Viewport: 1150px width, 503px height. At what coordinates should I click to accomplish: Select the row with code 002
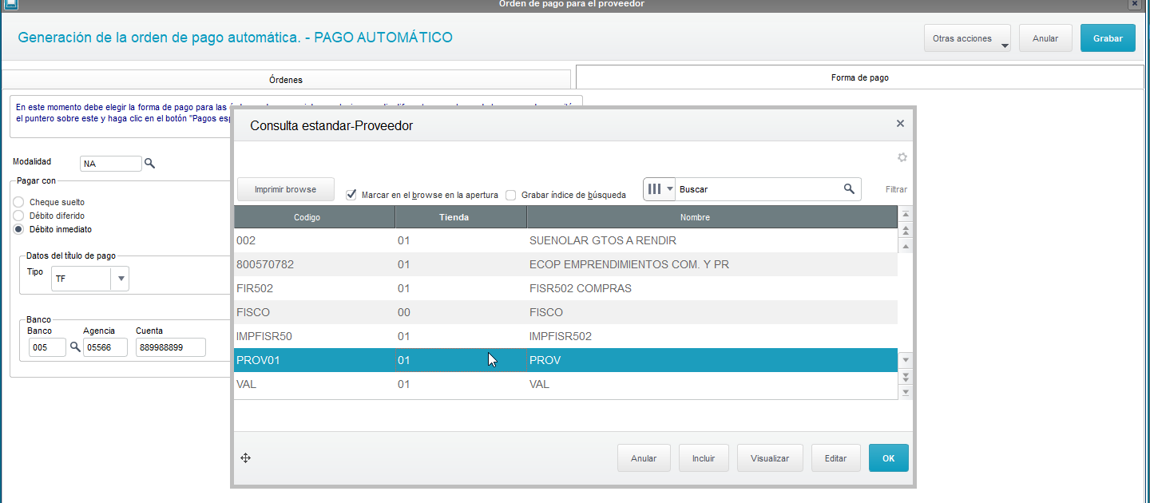pyautogui.click(x=565, y=240)
